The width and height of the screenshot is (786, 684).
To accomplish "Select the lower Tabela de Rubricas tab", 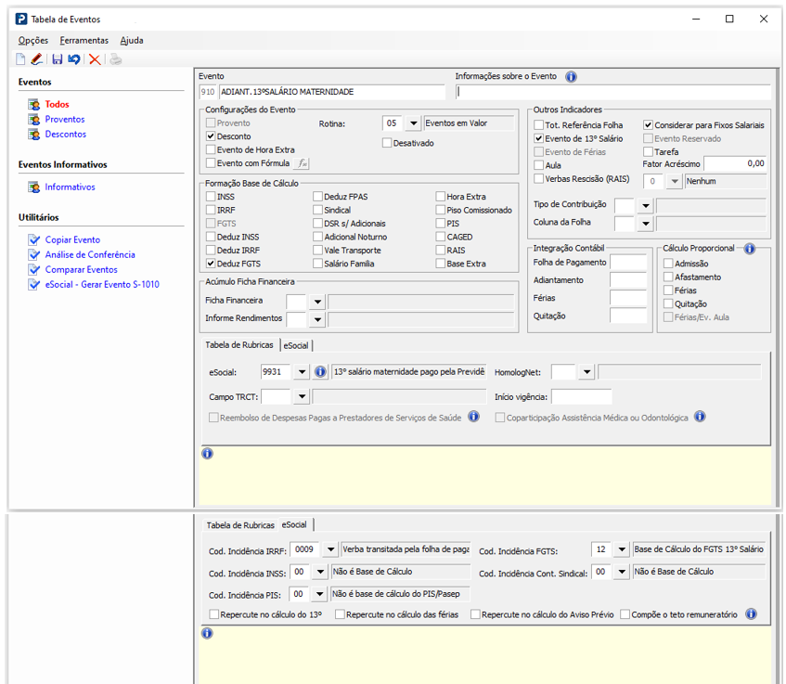I will [240, 525].
